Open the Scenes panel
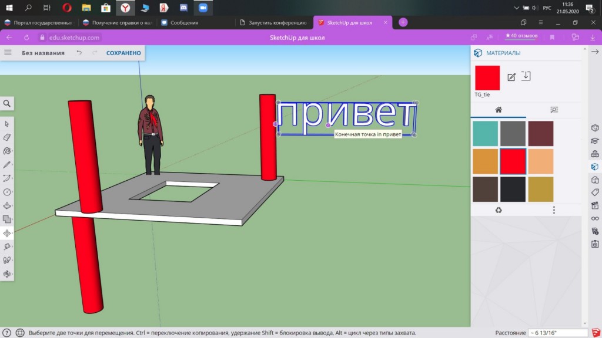This screenshot has height=338, width=602. point(595,205)
